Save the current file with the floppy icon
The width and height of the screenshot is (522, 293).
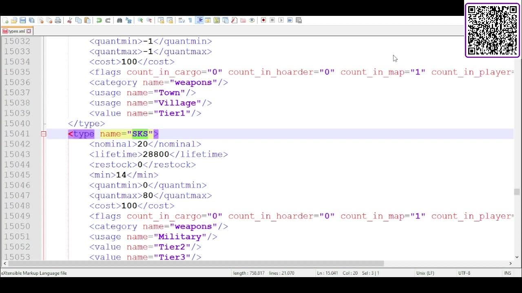(22, 20)
